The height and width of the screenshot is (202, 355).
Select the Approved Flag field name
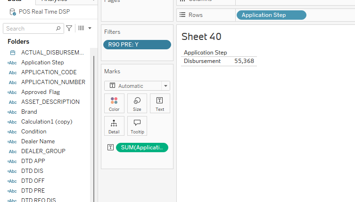41,92
